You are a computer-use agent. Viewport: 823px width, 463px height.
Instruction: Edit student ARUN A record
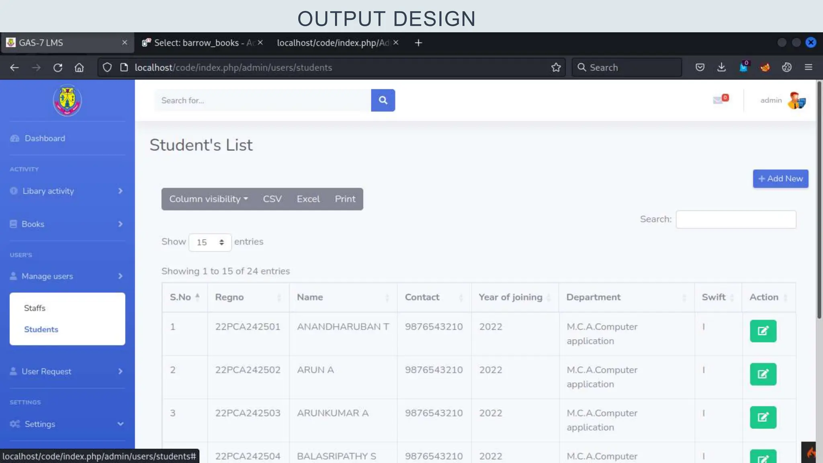pos(763,374)
